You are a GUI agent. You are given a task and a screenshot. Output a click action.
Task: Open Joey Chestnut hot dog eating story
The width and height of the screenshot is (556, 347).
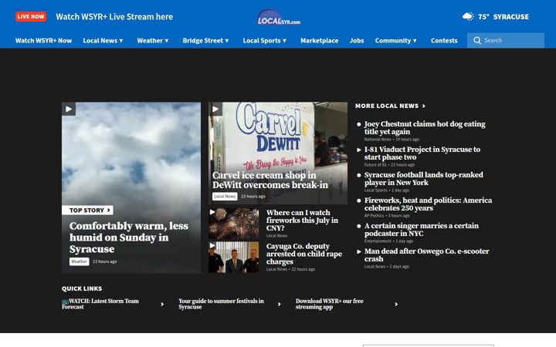tap(425, 127)
